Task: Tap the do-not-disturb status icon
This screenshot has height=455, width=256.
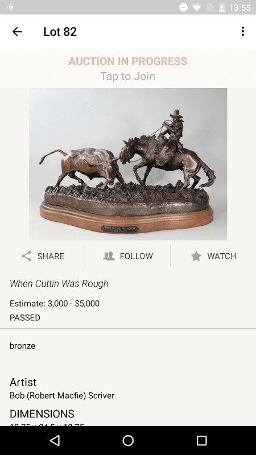Action: tap(183, 7)
